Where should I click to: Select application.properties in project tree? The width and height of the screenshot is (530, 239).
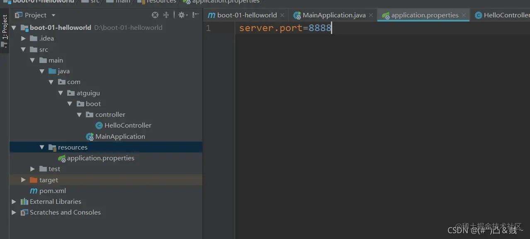tap(101, 158)
